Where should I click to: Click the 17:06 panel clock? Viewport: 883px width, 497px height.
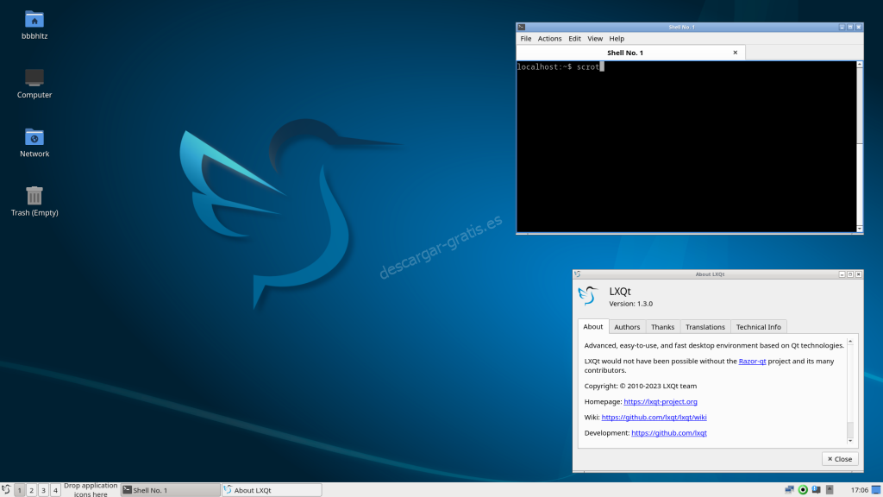coord(860,490)
